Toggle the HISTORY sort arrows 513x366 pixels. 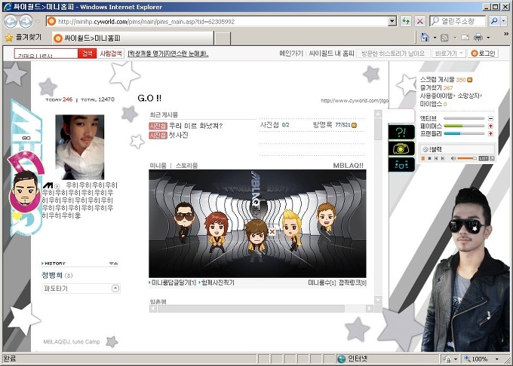click(113, 263)
